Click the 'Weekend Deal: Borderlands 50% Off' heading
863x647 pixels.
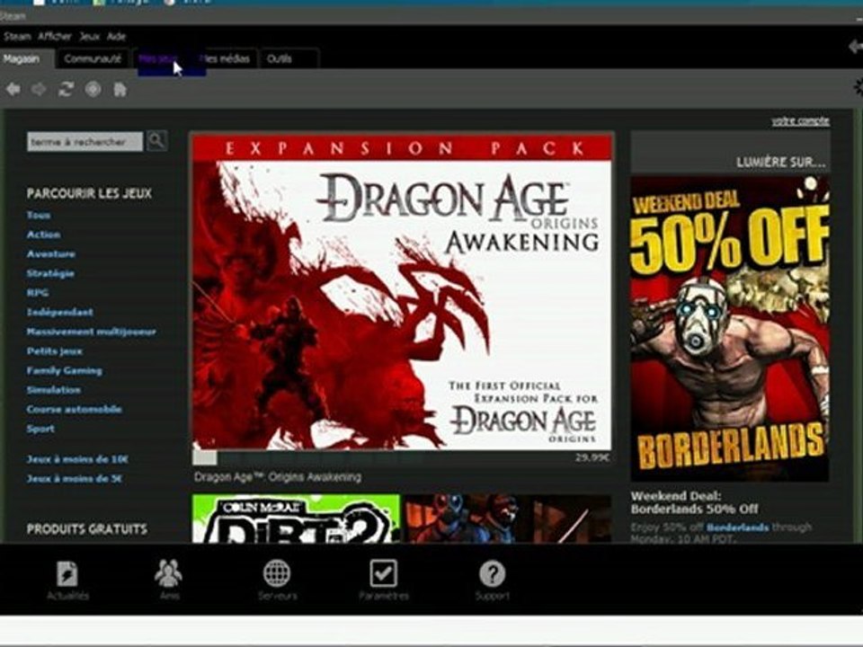pos(695,502)
